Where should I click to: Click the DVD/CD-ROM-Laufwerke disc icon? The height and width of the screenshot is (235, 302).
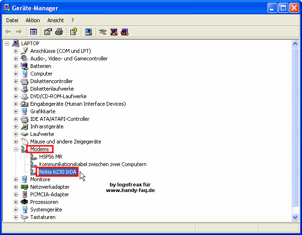pyautogui.click(x=25, y=96)
